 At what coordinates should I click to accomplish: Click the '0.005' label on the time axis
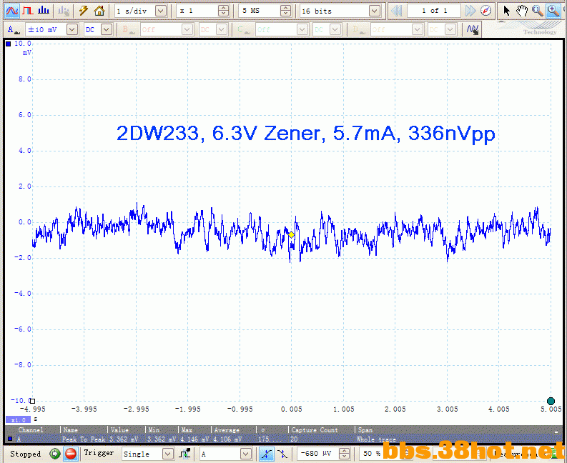pyautogui.click(x=292, y=409)
